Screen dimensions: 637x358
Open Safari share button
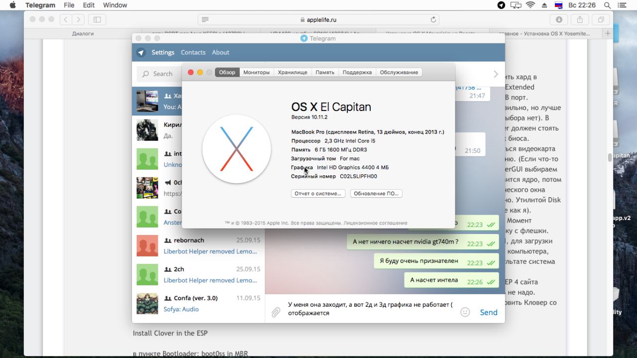tap(580, 19)
